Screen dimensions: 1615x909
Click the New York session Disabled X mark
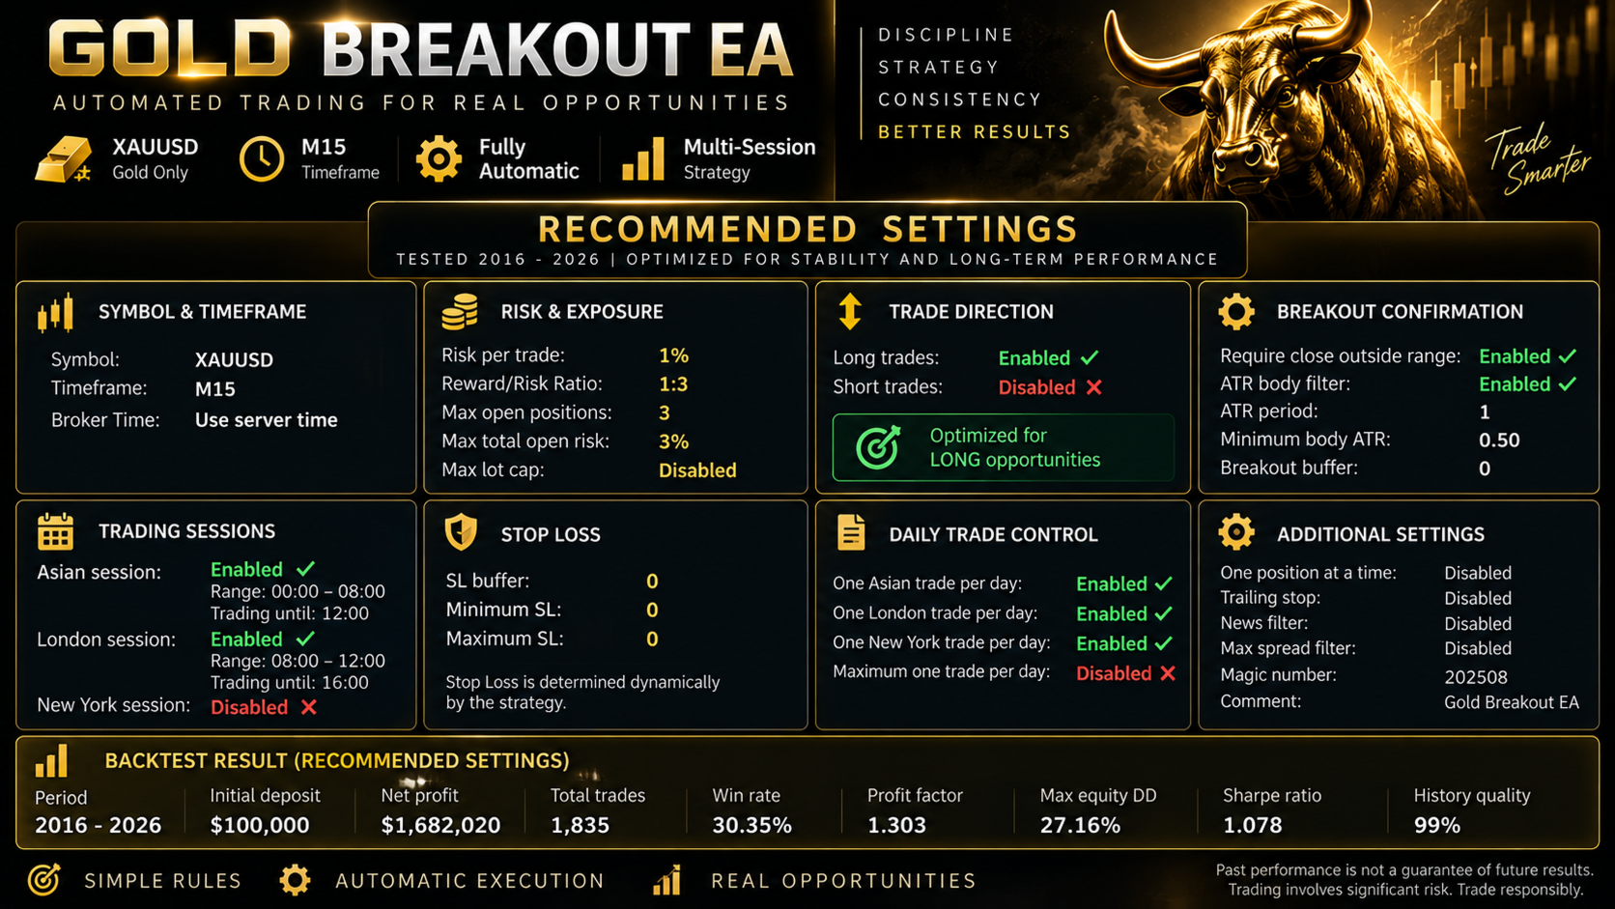[x=308, y=707]
